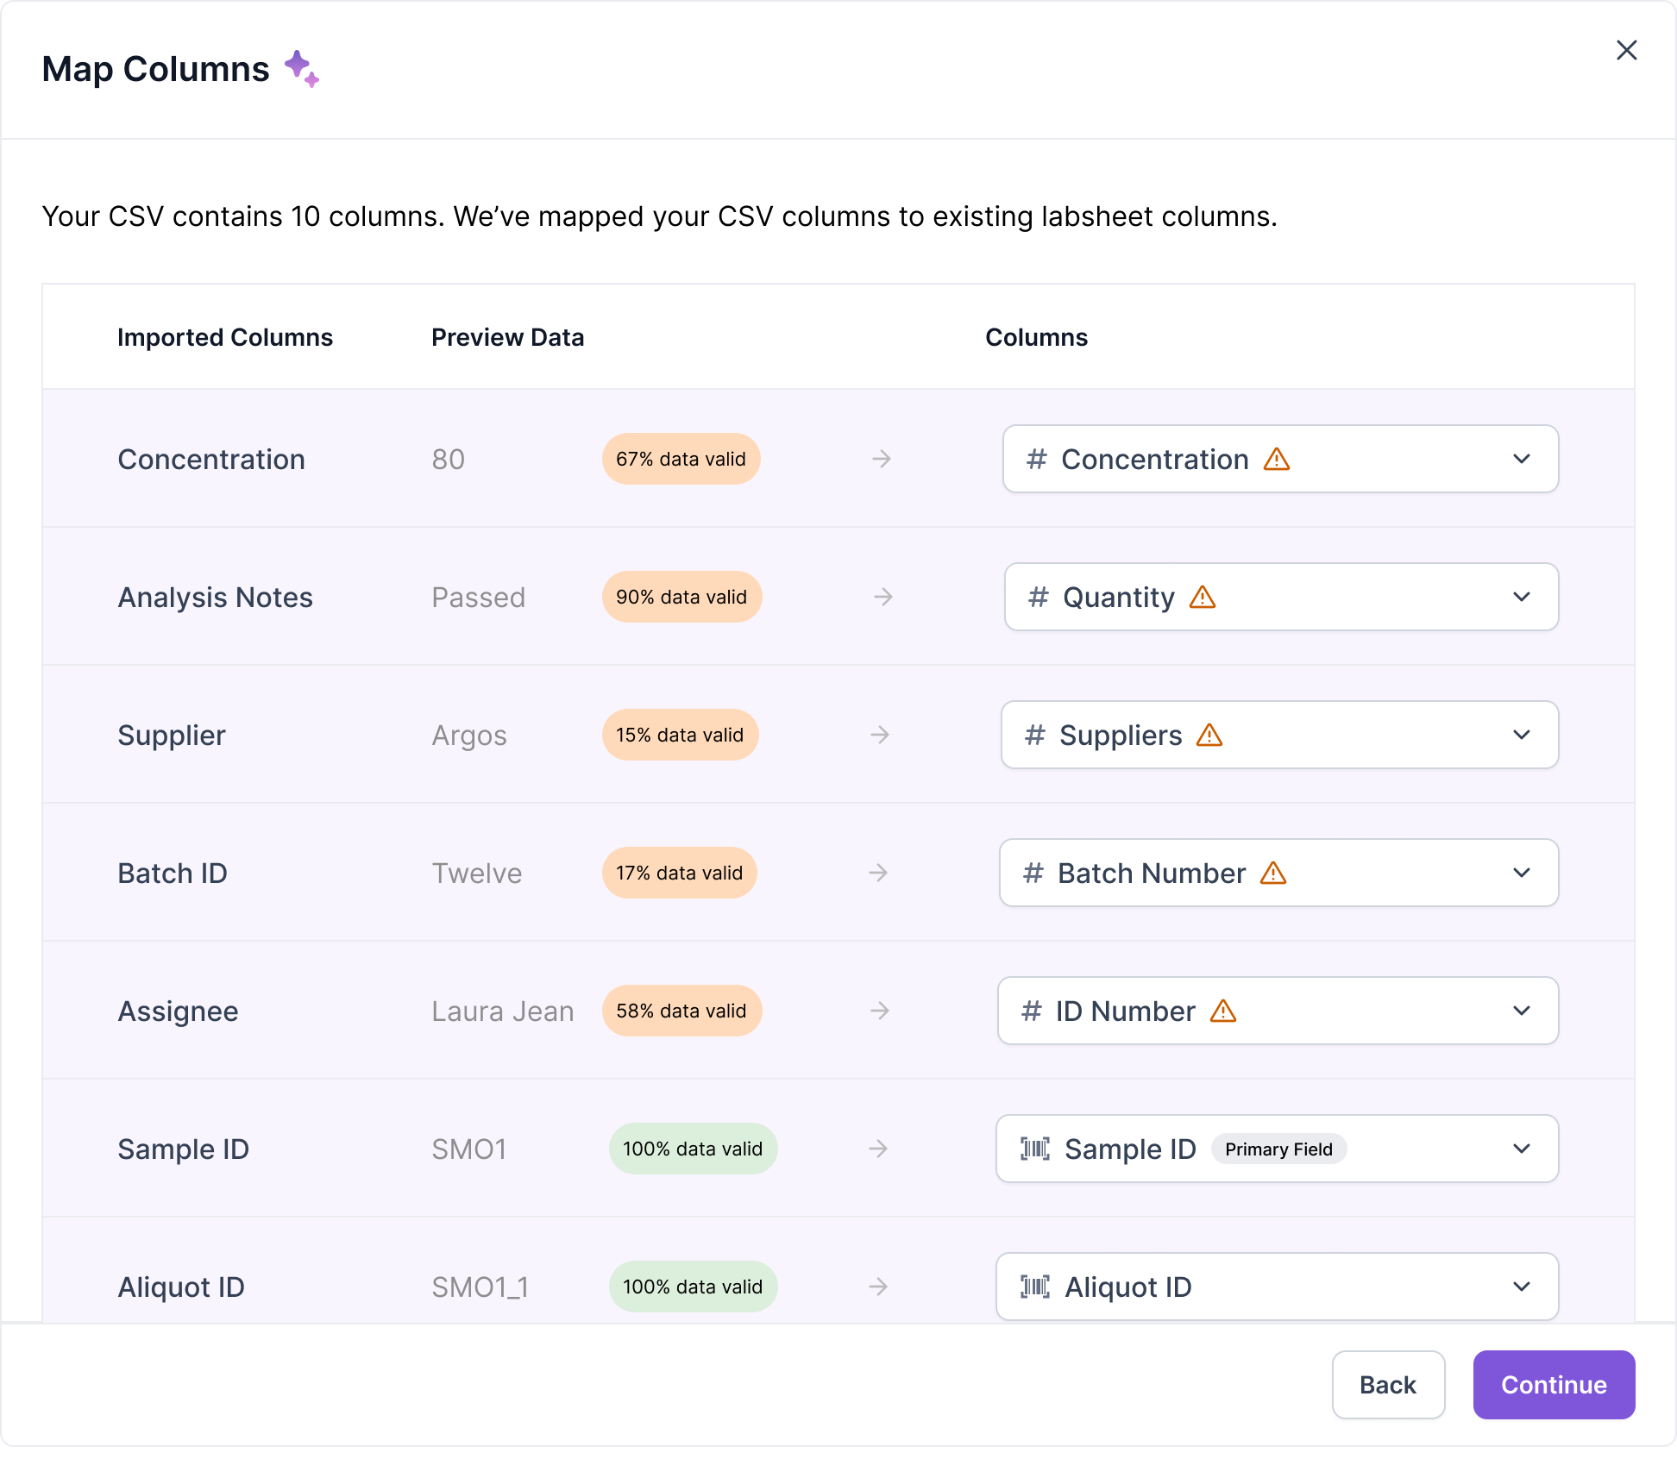Click the warning triangle next to Concentration
This screenshot has height=1459, width=1677.
click(x=1277, y=459)
